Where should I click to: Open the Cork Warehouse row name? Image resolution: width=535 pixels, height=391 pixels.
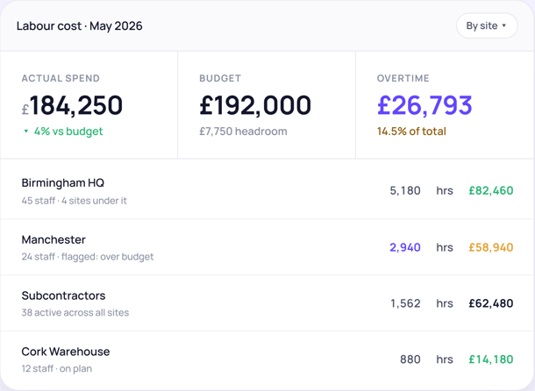pos(66,352)
